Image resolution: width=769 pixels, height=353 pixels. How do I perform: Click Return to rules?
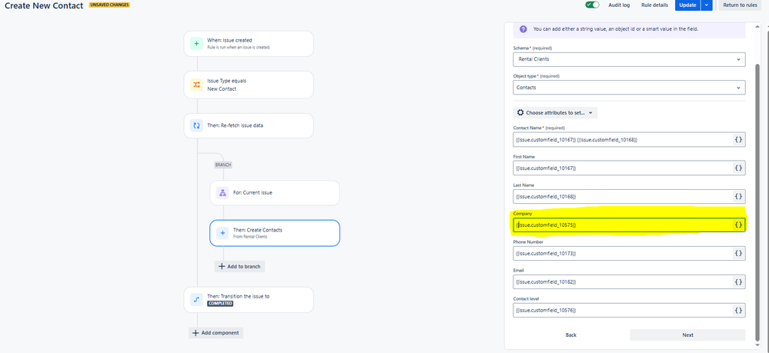point(741,5)
